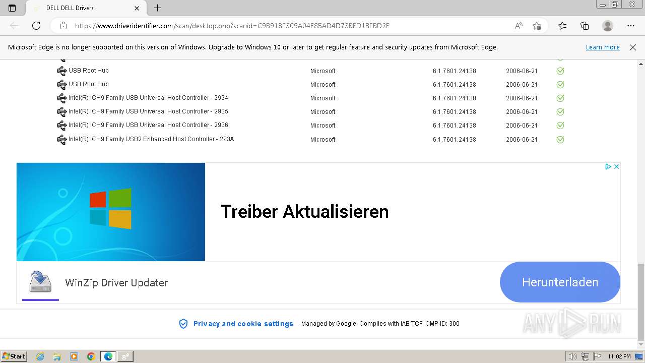Open Windows Media Player from taskbar
Image resolution: width=645 pixels, height=363 pixels.
[x=74, y=356]
